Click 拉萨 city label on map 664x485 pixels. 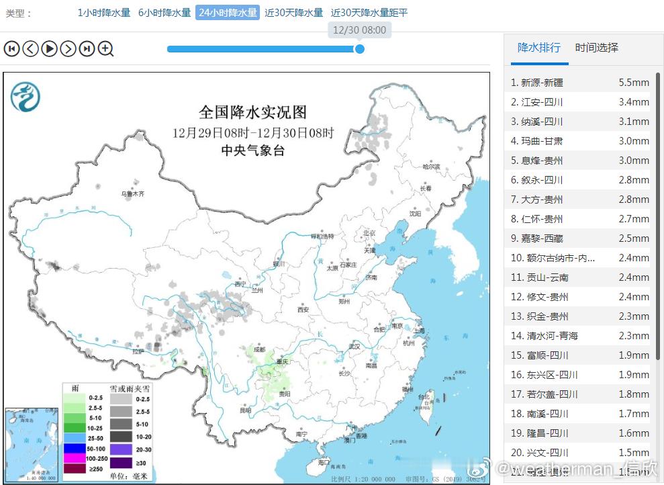point(138,351)
